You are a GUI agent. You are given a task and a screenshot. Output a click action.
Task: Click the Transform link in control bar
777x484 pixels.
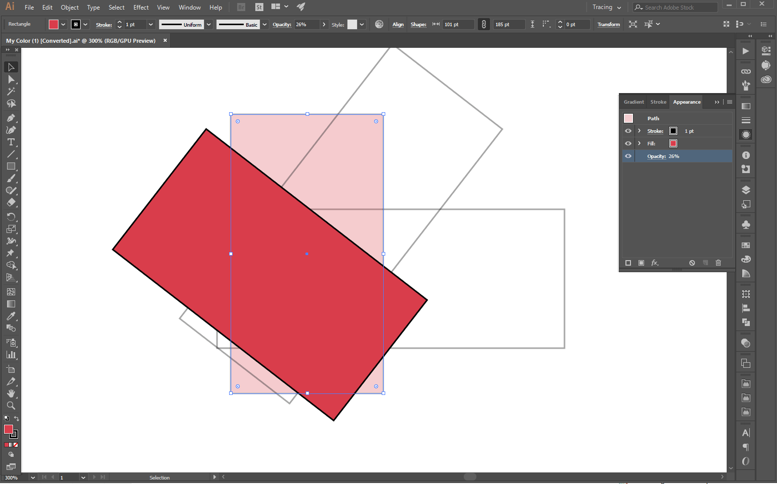[608, 24]
